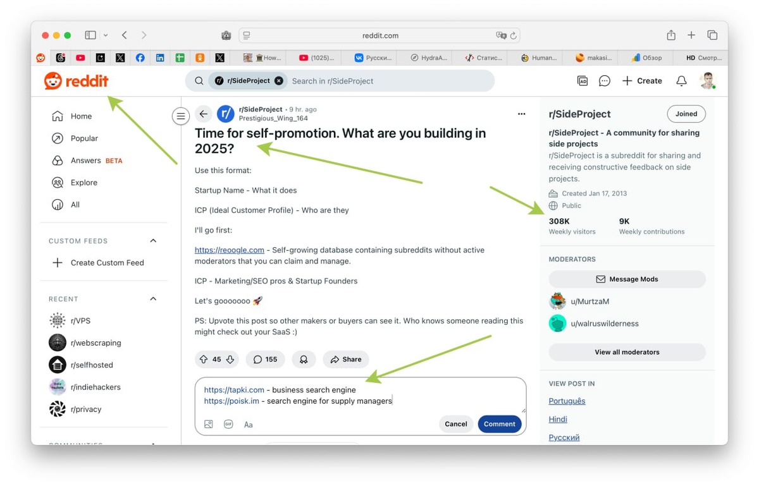The image size is (759, 486).
Task: Submit with the Comment button
Action: [x=500, y=424]
